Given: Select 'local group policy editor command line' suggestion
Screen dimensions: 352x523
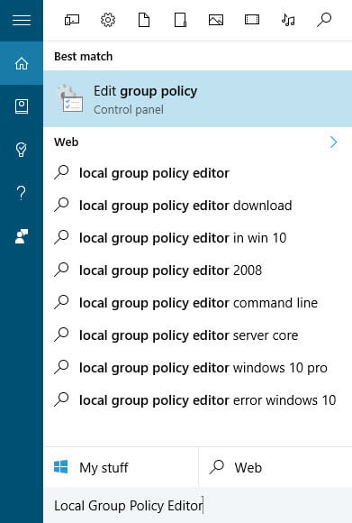Looking at the screenshot, I should (x=198, y=303).
